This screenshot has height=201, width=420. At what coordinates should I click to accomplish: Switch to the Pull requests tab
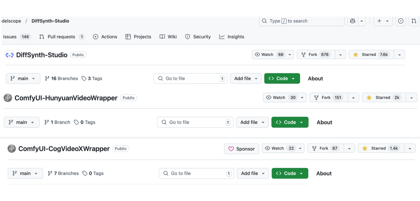click(62, 37)
